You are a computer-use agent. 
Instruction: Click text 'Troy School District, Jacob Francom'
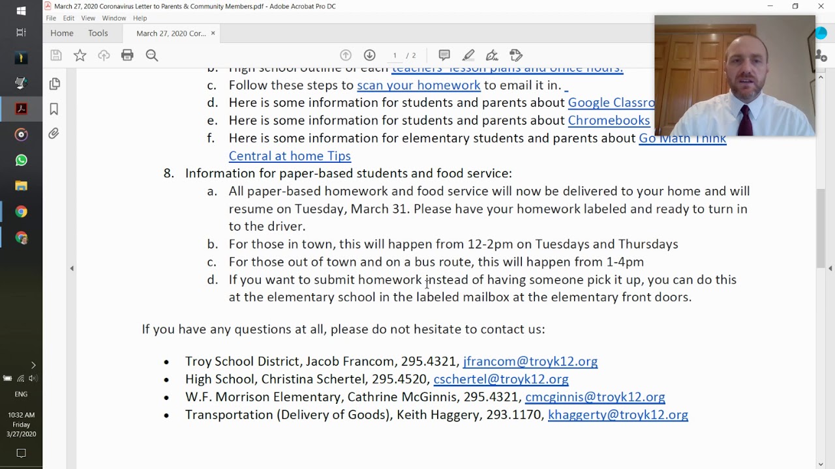[x=290, y=362]
